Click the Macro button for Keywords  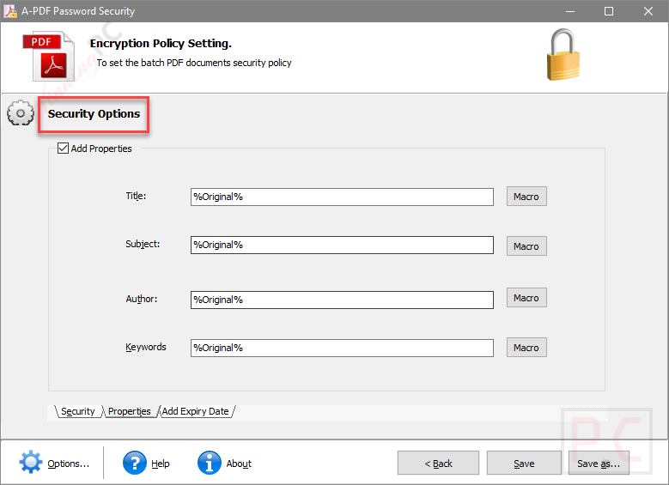526,348
